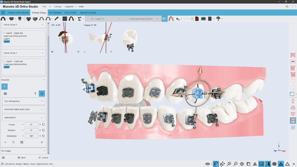
Task: Expand the HEXAGON MINI Roth 0.022 dropdown
Action: click(24, 109)
